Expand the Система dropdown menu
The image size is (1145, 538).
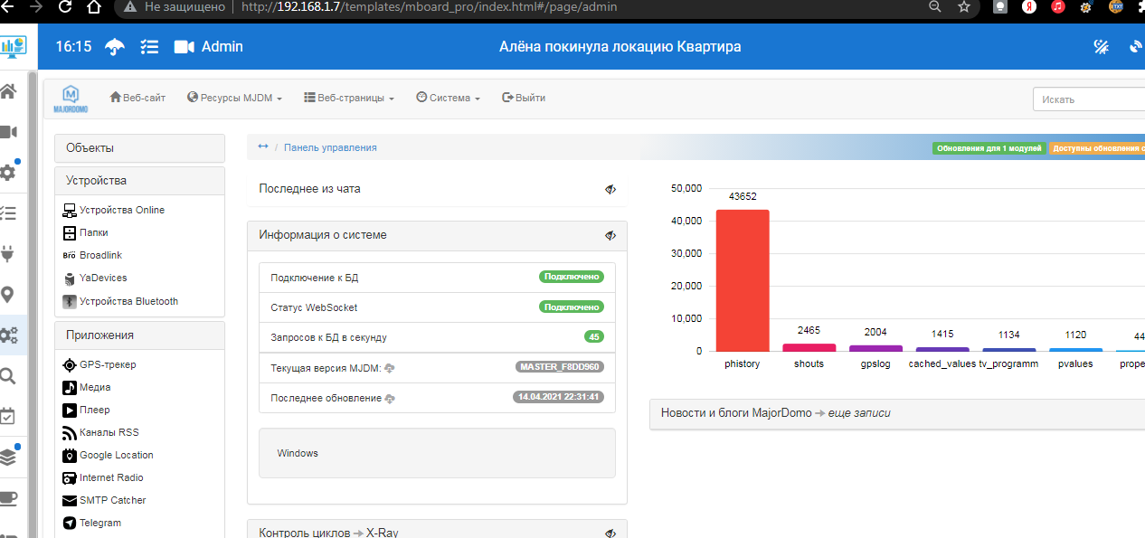(448, 98)
